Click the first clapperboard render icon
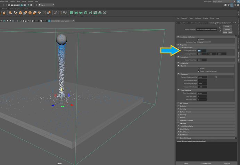240x165 pixels. tap(9, 5)
